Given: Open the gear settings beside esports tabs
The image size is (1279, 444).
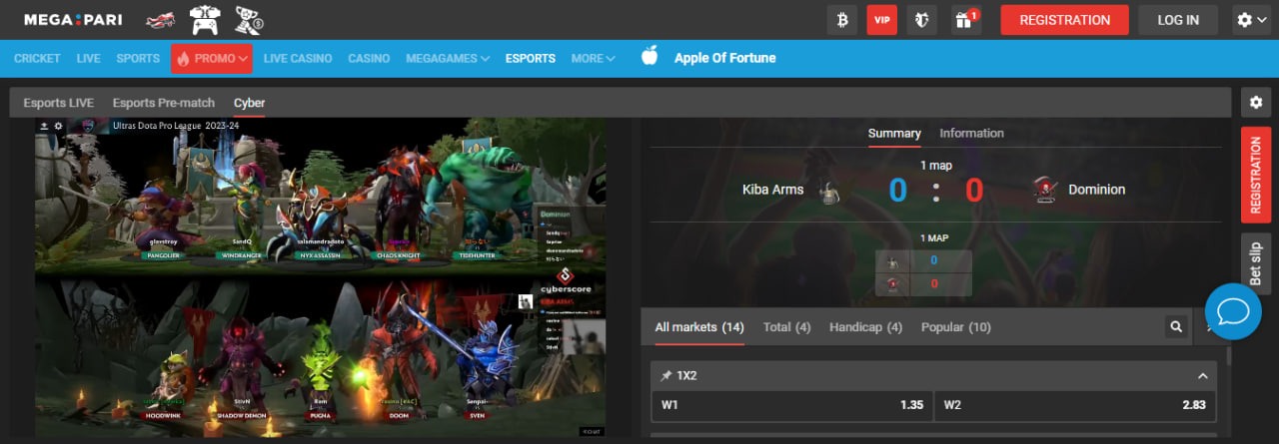Looking at the screenshot, I should tap(1256, 103).
